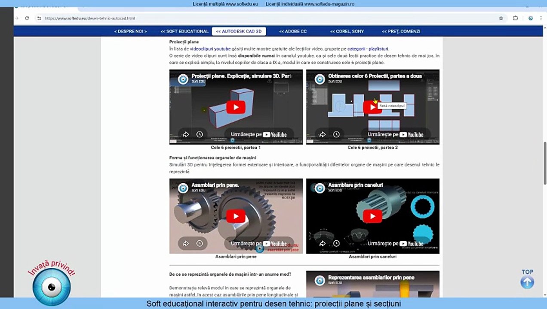Share the Asamblari prin pene video

(186, 243)
